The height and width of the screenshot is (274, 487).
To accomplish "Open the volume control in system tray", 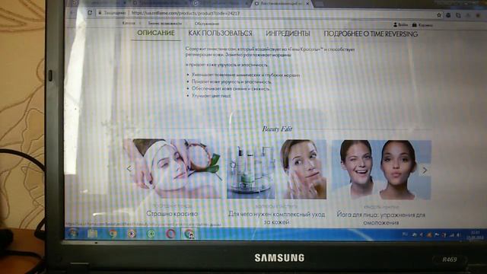I will click(x=458, y=235).
